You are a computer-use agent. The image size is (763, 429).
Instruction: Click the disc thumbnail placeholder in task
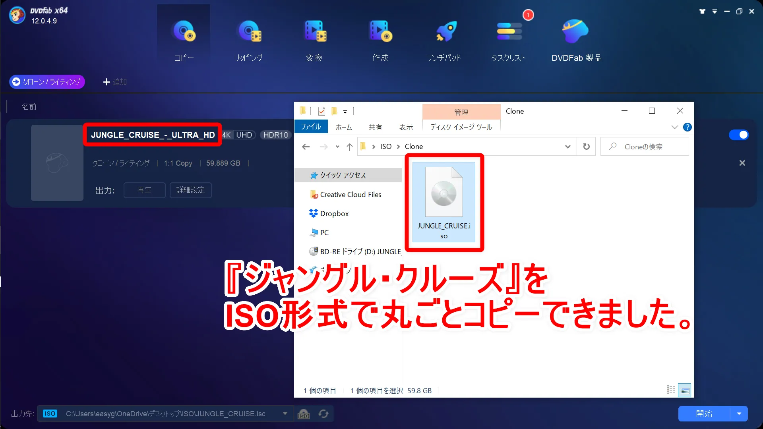click(57, 163)
